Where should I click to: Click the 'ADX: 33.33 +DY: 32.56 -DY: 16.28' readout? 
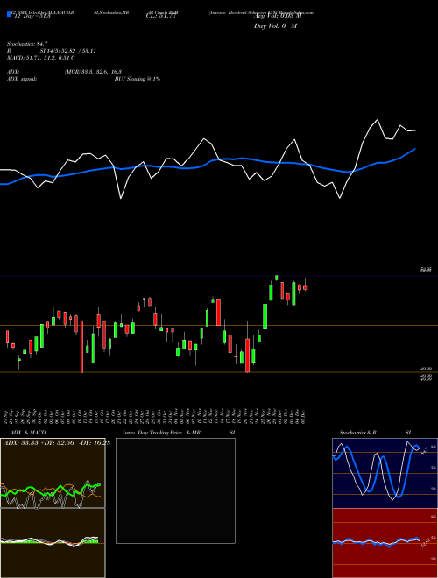[57, 443]
